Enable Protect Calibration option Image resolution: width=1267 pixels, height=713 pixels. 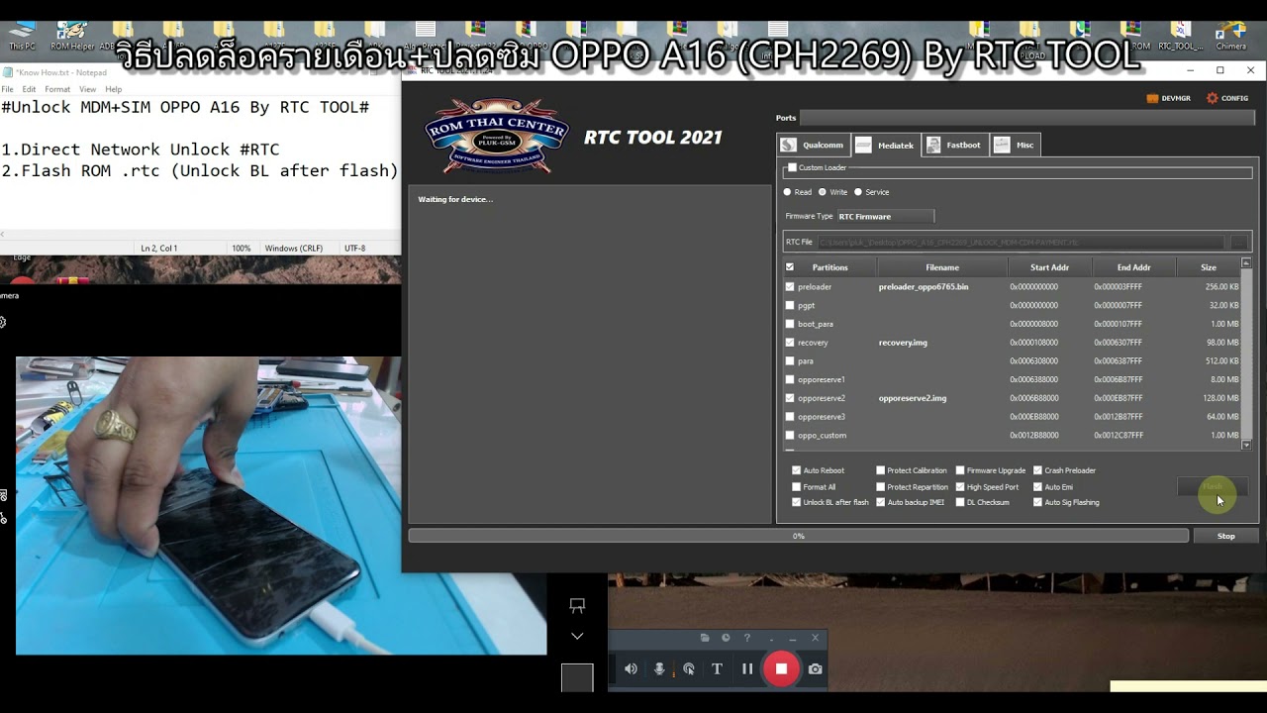click(x=881, y=470)
